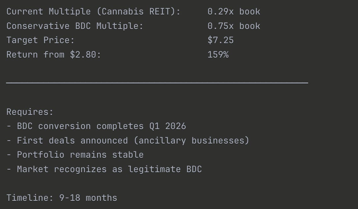Click the "Timeline: 9-18 months" line

click(x=62, y=198)
